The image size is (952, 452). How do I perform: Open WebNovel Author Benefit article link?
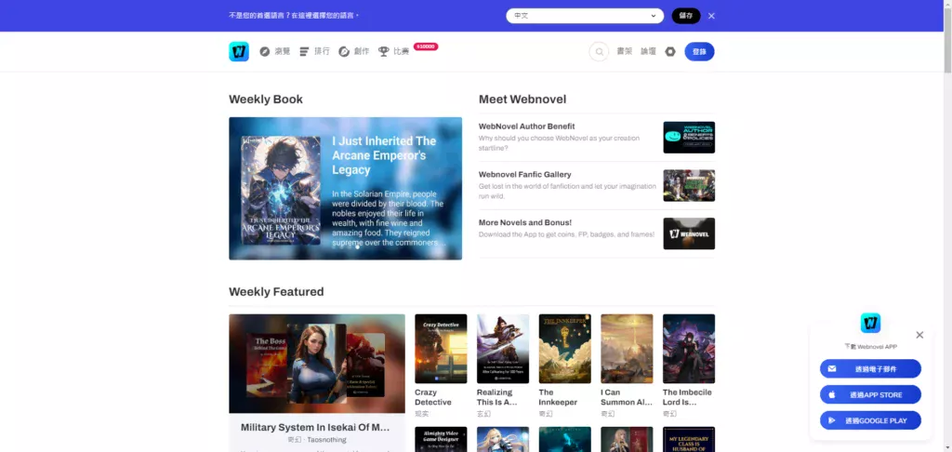coord(526,126)
